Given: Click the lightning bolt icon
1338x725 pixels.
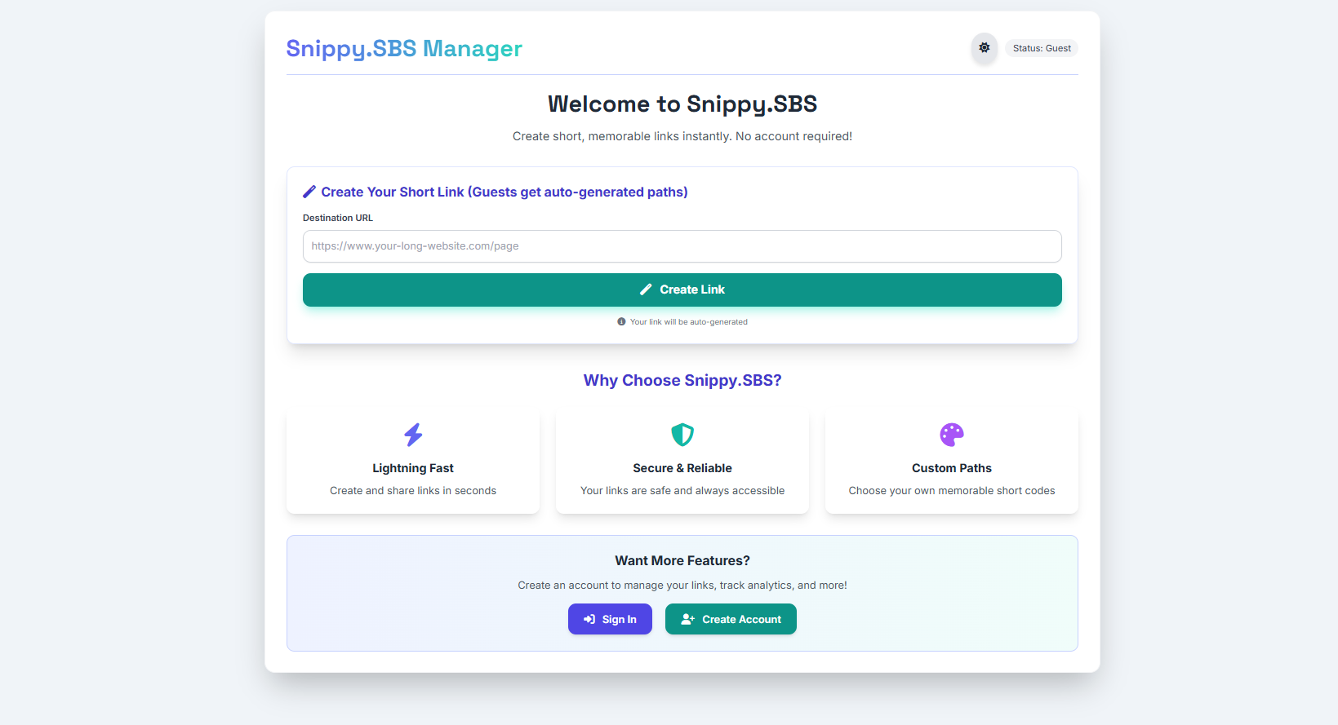Looking at the screenshot, I should (x=413, y=435).
